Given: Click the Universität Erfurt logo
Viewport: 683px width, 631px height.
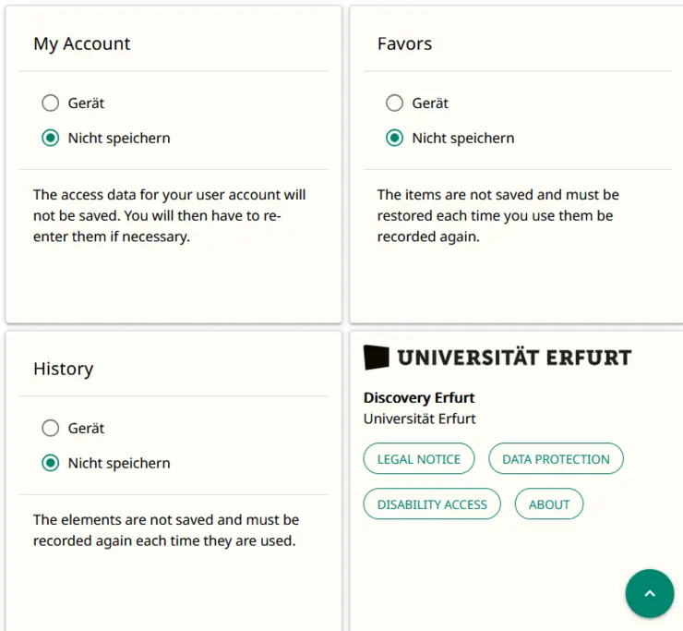Looking at the screenshot, I should click(x=497, y=358).
